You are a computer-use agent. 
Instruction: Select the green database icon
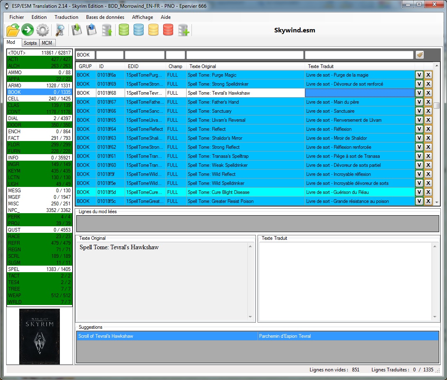tap(124, 30)
